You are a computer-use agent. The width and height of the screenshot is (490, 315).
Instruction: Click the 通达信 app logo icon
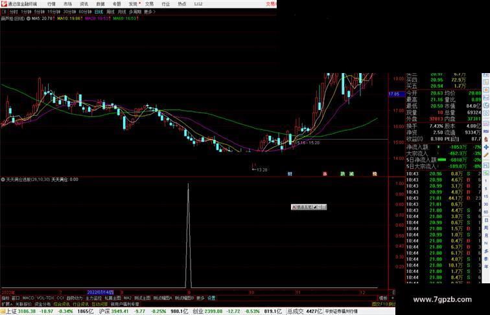point(4,4)
